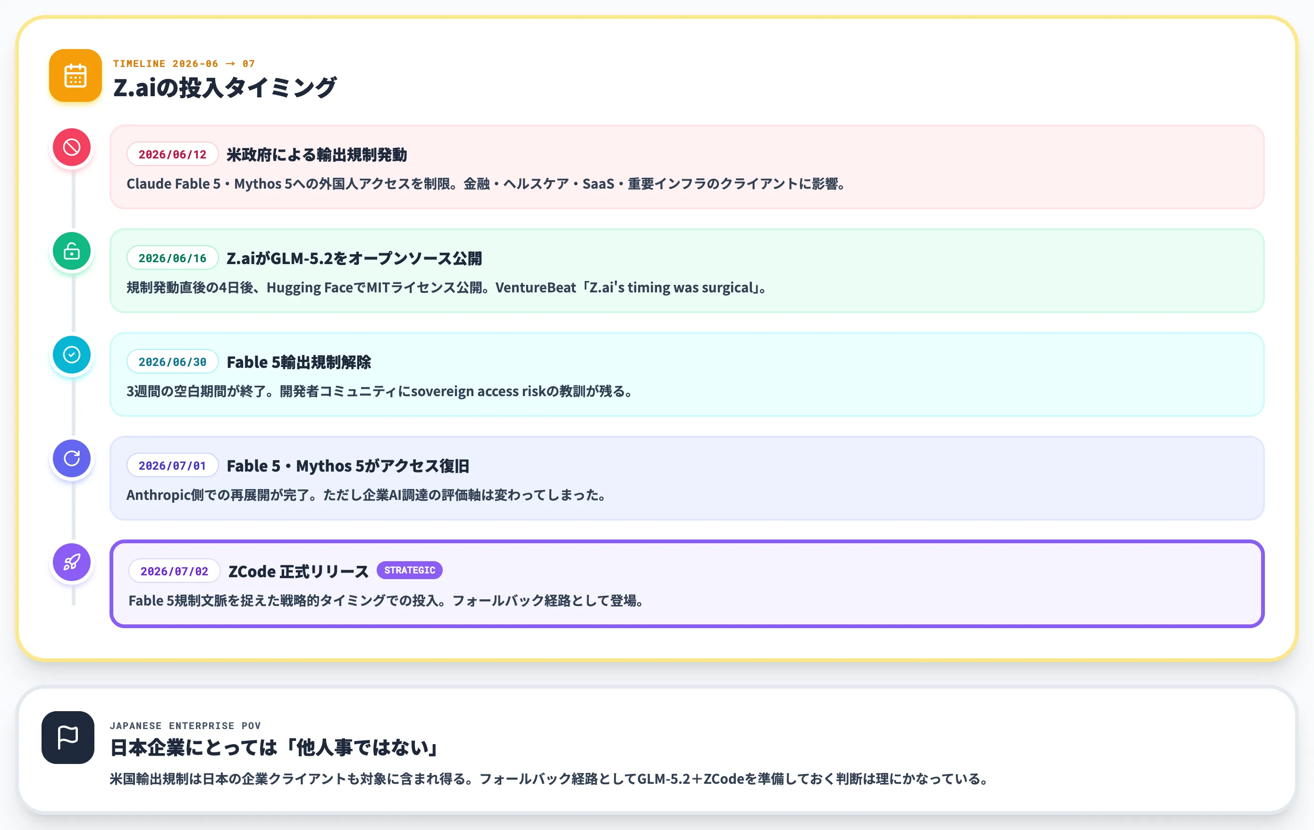Screen dimensions: 1314x830
Task: Click the description starting Claude Fable 5・Mythos 5への
Action: click(x=486, y=184)
